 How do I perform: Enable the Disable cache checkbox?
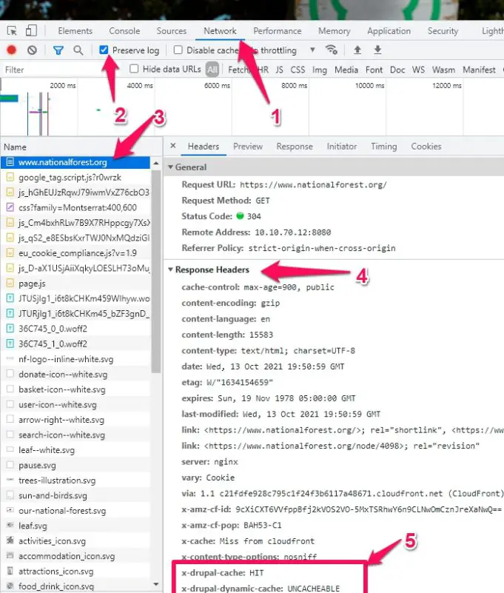click(x=178, y=50)
